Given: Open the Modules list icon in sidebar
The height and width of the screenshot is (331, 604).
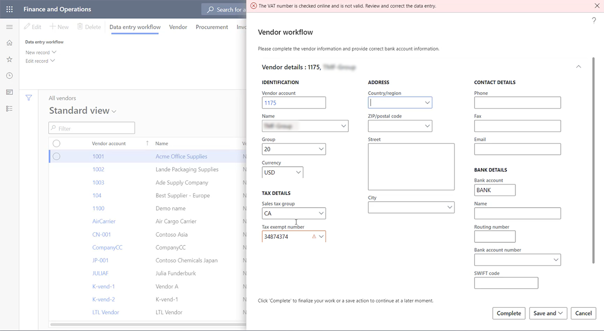Looking at the screenshot, I should [x=9, y=108].
